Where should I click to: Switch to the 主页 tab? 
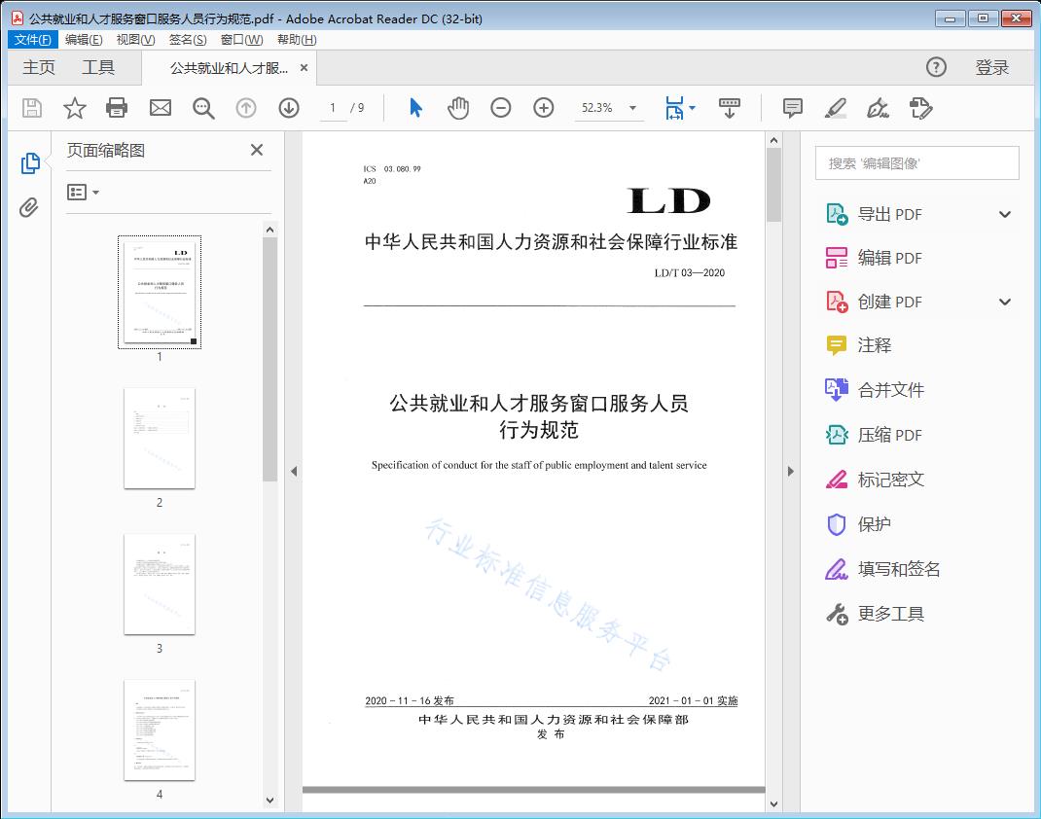point(38,67)
